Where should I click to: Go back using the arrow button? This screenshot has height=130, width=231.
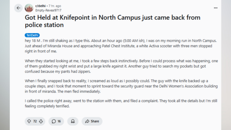coord(18,8)
